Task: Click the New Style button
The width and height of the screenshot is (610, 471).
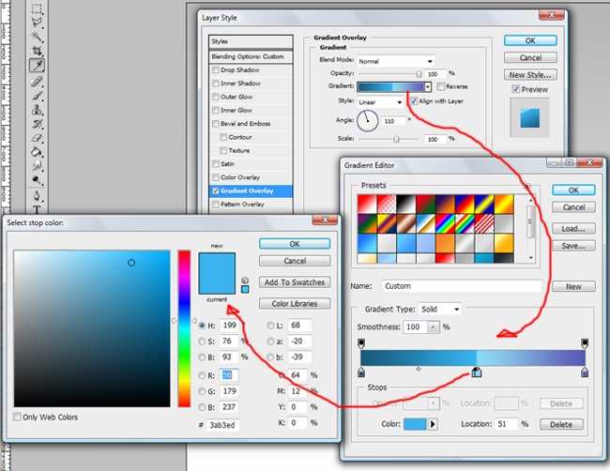Action: coord(530,75)
